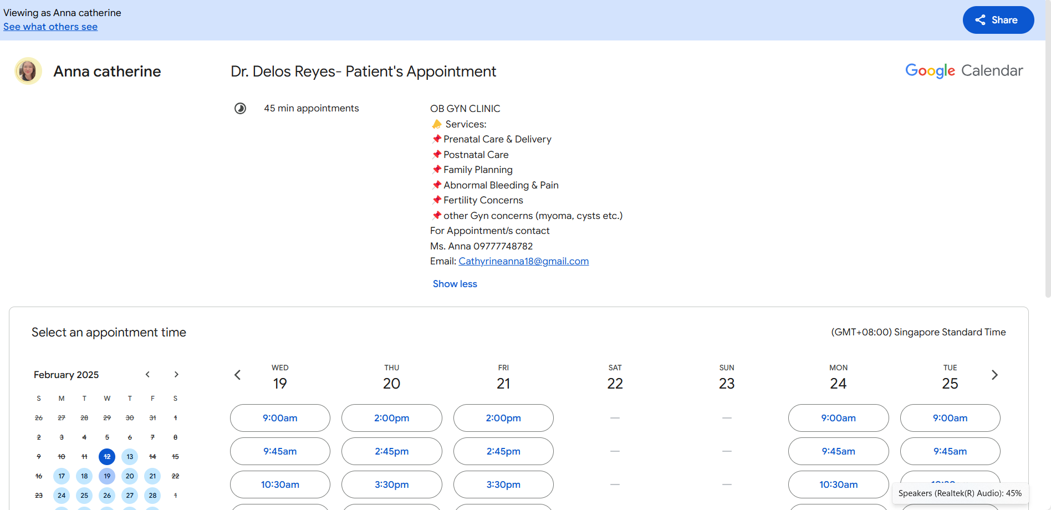This screenshot has width=1051, height=510.
Task: Select February 21 in mini calendar
Action: point(152,476)
